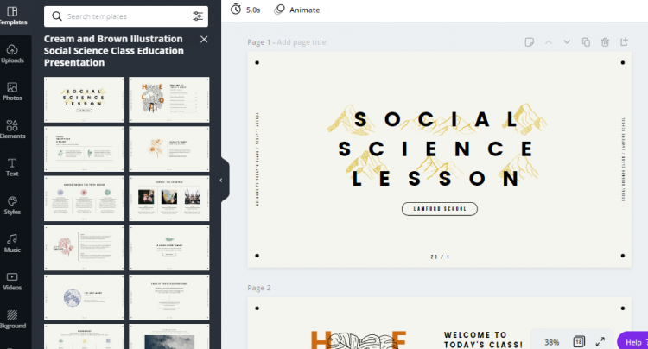The height and width of the screenshot is (349, 648).
Task: Delete Page 1 with trash icon
Action: (x=605, y=42)
